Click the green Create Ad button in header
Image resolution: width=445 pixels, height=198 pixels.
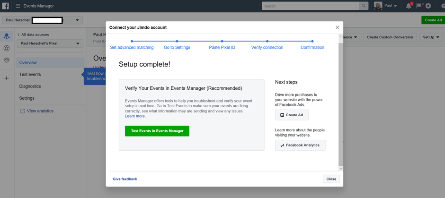click(x=433, y=20)
